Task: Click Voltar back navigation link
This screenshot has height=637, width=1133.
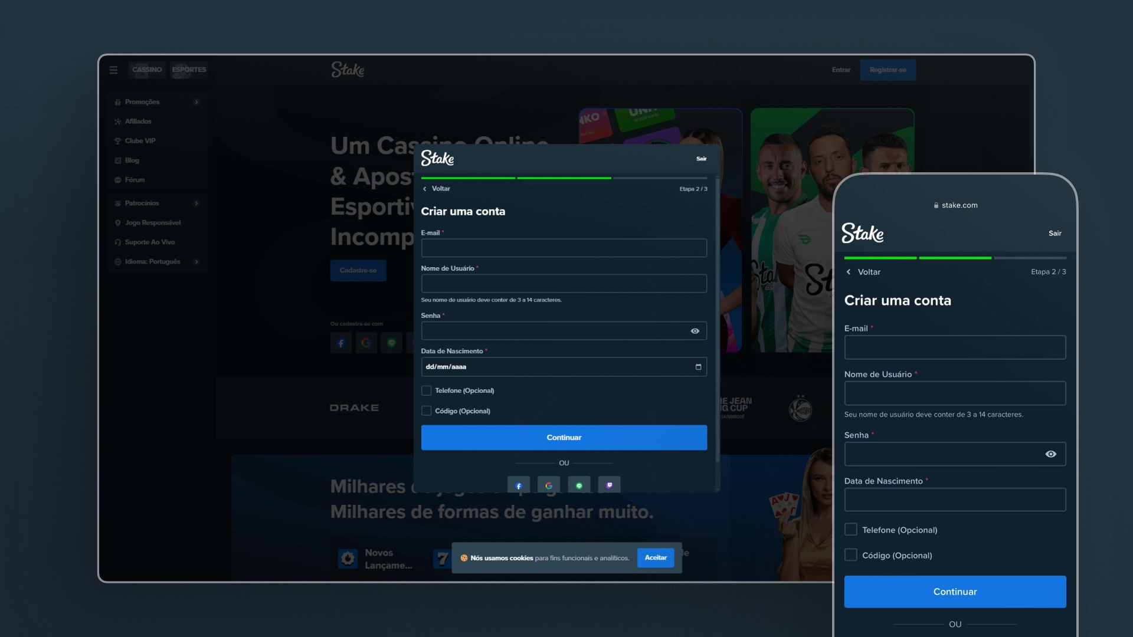Action: pyautogui.click(x=437, y=188)
